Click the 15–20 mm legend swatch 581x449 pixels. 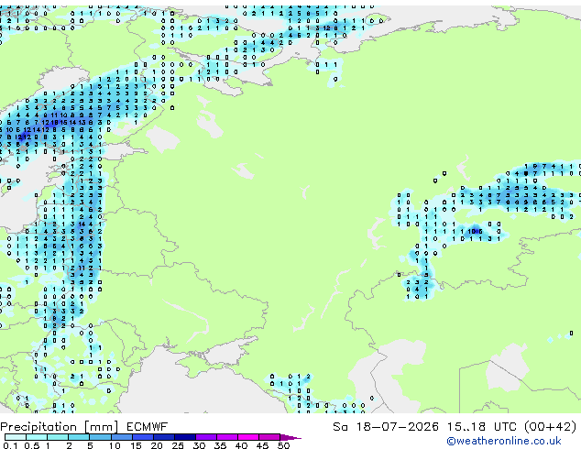pos(142,437)
